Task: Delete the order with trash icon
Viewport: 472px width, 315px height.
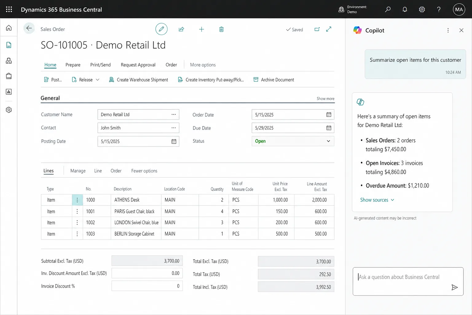Action: pyautogui.click(x=221, y=29)
